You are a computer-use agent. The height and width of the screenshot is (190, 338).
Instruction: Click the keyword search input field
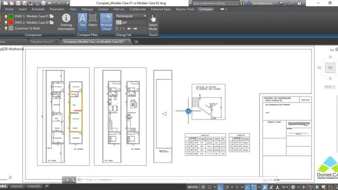pyautogui.click(x=215, y=3)
